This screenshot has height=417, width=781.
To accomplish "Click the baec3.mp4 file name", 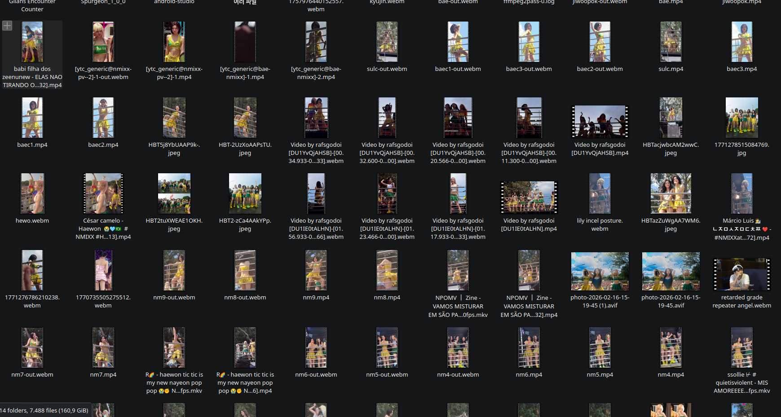I will coord(742,69).
